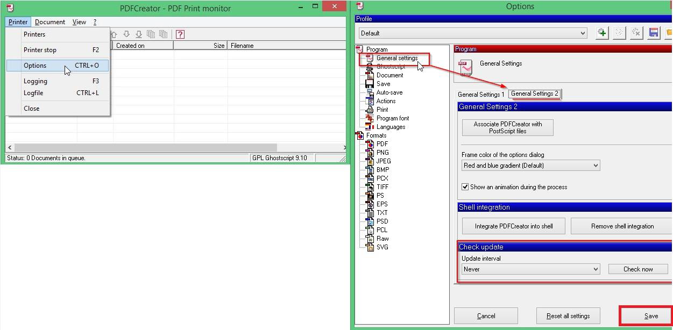
Task: Click the delete profile icon
Action: pos(636,33)
